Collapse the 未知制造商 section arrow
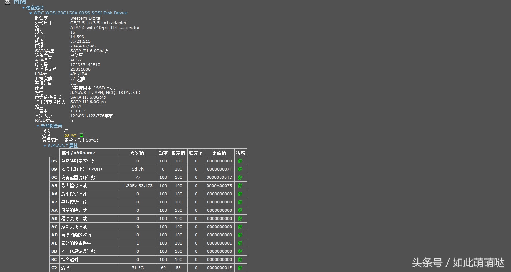511x272 pixels. 38,126
